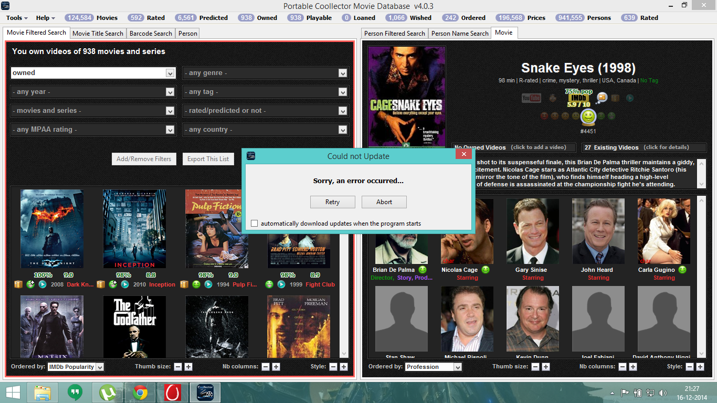Click the green No Tag link
This screenshot has width=717, height=403.
(649, 81)
